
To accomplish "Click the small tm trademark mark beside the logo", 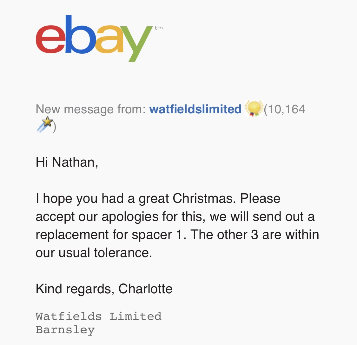I will [x=159, y=28].
